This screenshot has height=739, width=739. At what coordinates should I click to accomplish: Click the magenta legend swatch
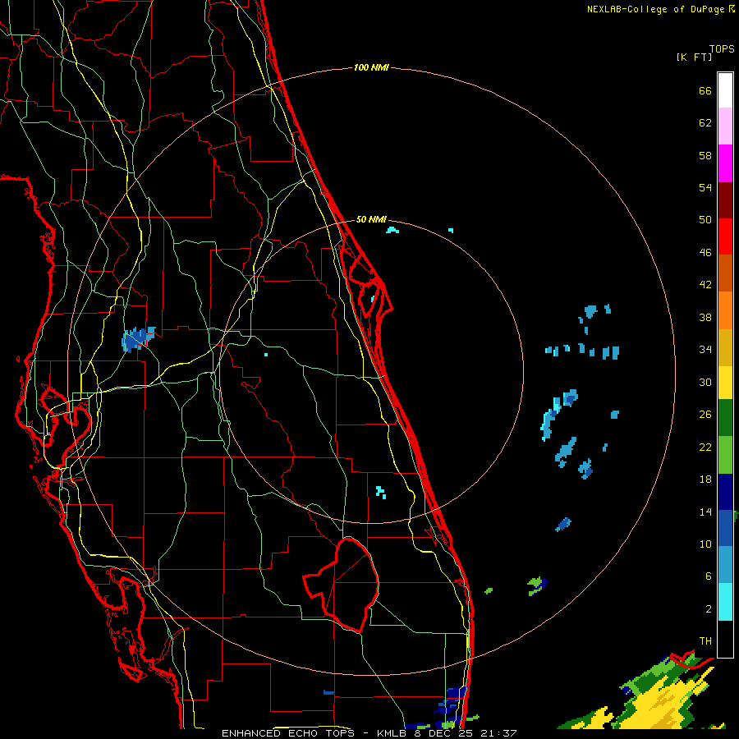point(725,163)
